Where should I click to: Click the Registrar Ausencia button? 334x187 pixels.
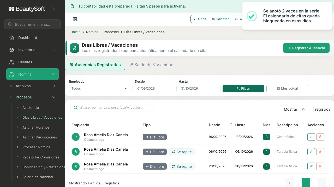click(306, 48)
